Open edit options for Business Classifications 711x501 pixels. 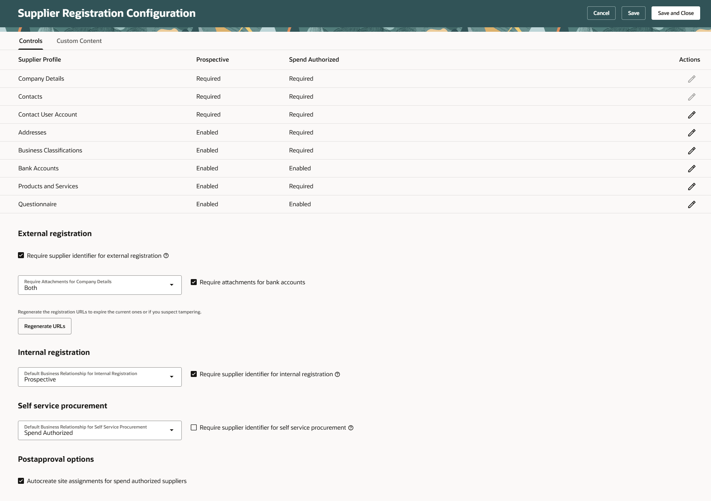(692, 150)
